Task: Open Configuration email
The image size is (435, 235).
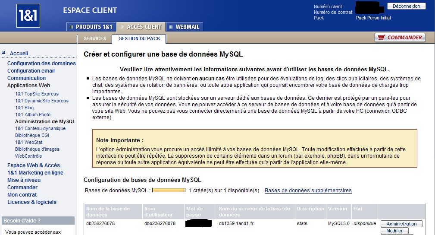Action: click(x=31, y=71)
